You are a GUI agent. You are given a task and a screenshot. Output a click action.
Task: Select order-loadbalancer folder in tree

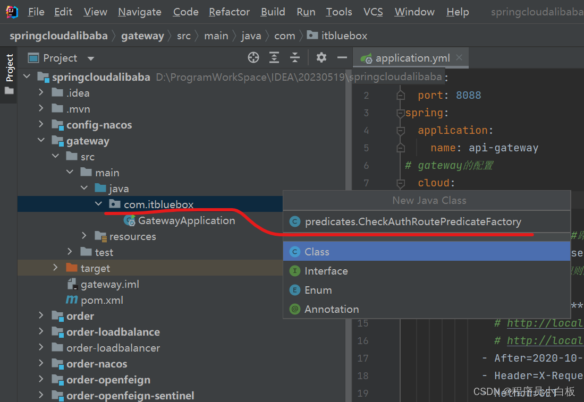click(x=113, y=348)
